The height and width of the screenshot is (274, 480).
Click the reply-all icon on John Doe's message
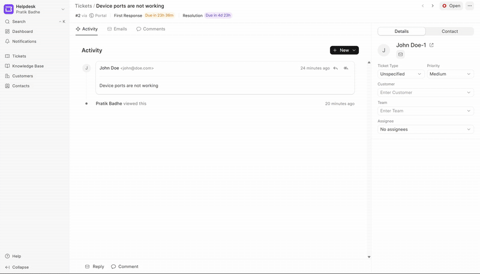(346, 68)
